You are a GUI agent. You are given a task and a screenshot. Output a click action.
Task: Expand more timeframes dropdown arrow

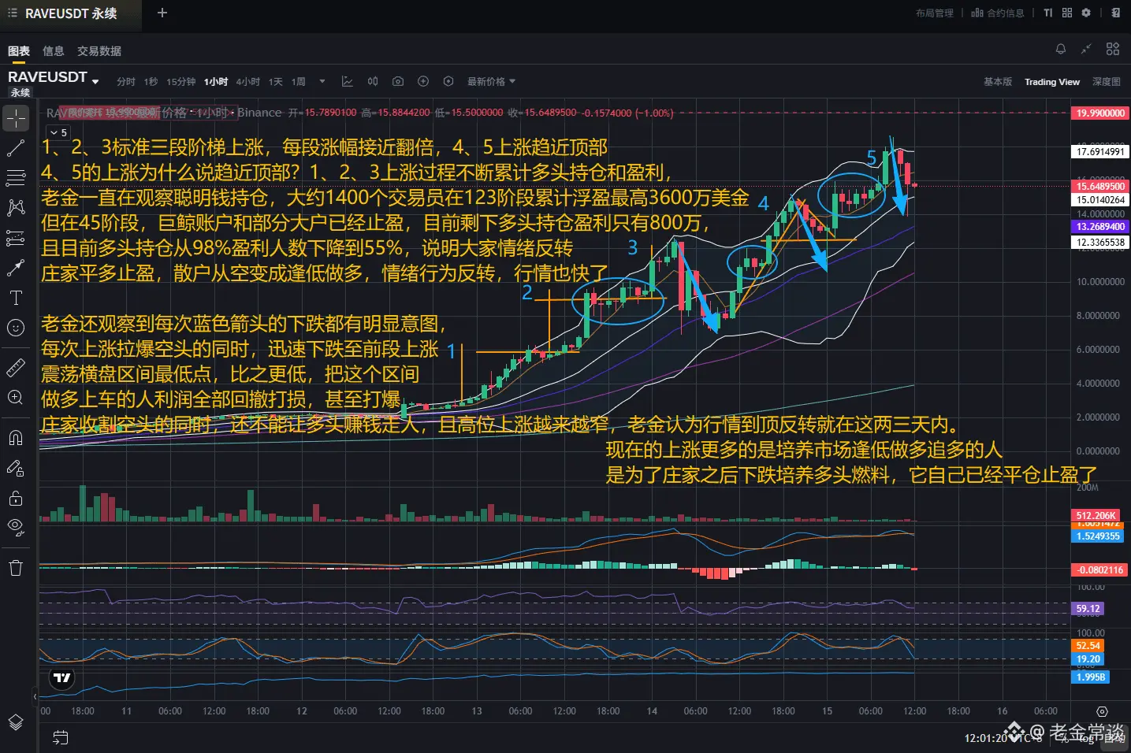tap(322, 82)
